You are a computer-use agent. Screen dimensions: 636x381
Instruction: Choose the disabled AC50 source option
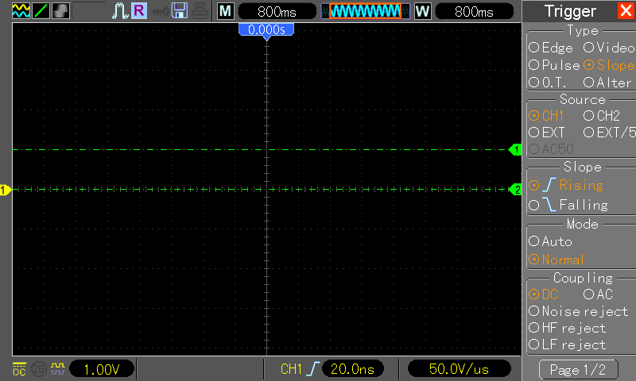coord(551,149)
